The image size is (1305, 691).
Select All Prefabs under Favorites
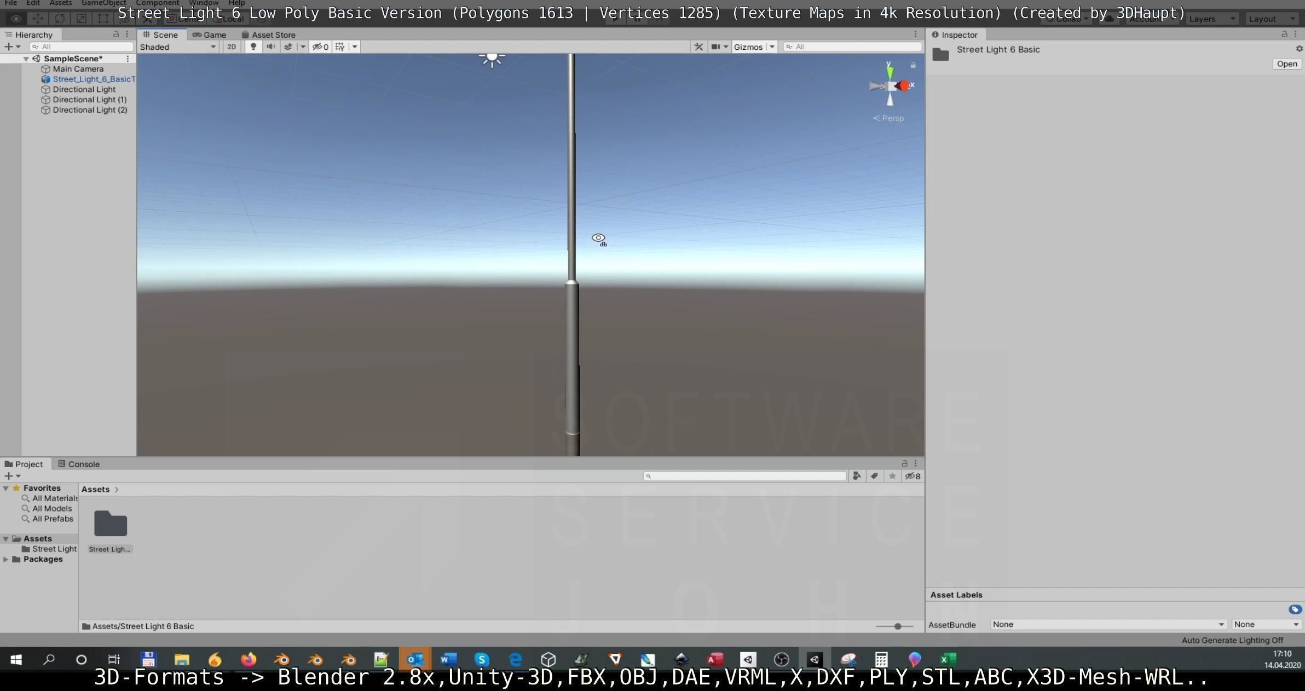coord(48,519)
